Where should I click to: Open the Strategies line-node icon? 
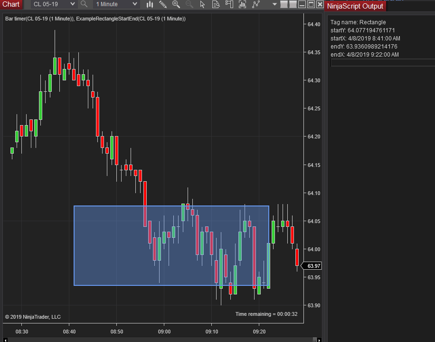click(256, 4)
